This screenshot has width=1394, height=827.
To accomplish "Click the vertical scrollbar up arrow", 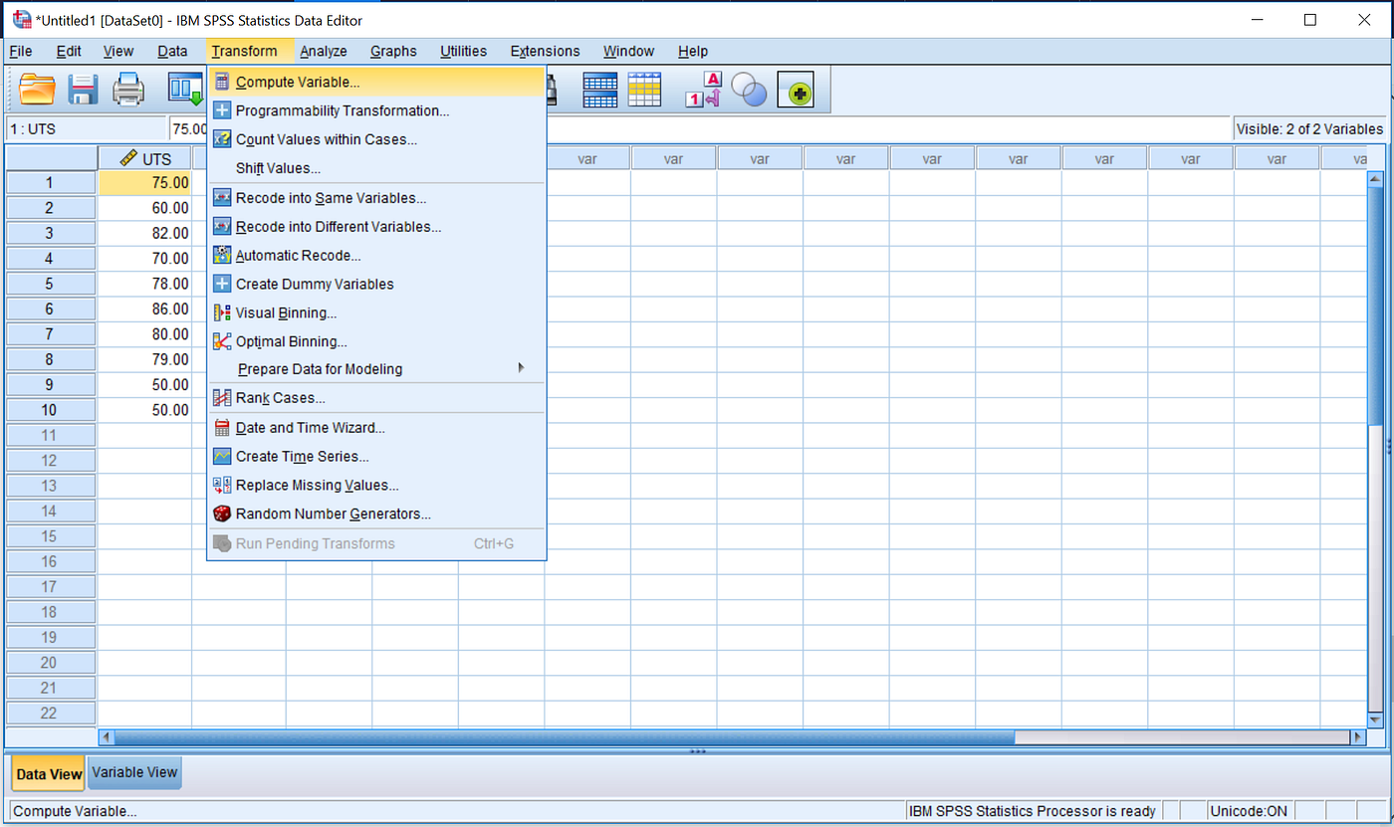I will point(1376,179).
